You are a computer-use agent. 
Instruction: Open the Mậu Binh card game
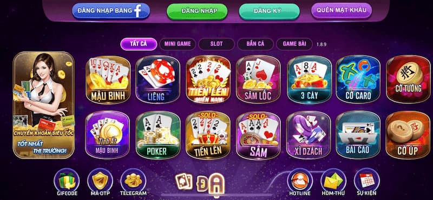[108, 79]
